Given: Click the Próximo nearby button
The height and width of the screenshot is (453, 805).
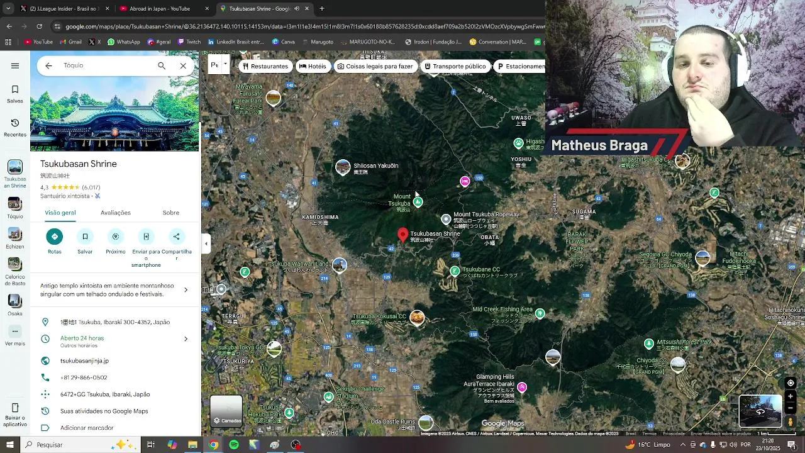Looking at the screenshot, I should pyautogui.click(x=116, y=242).
